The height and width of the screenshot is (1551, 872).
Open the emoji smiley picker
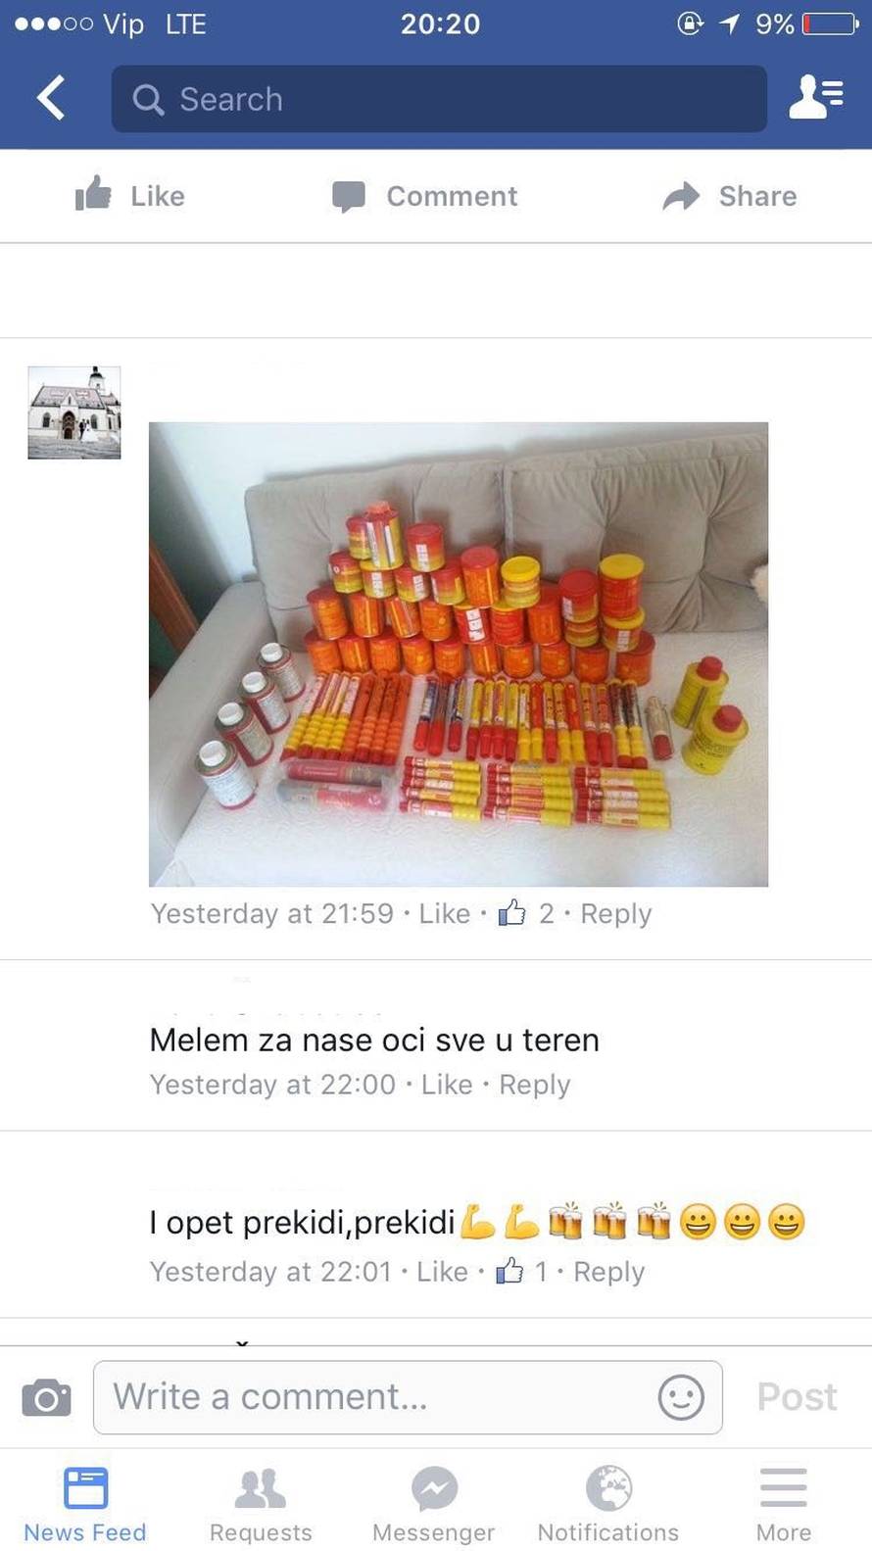click(681, 1397)
